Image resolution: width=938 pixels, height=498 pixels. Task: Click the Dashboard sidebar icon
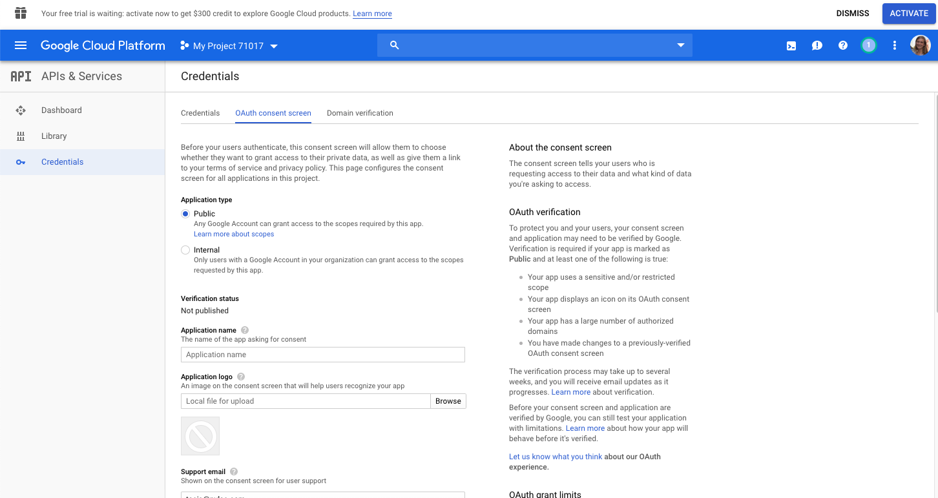coord(21,110)
